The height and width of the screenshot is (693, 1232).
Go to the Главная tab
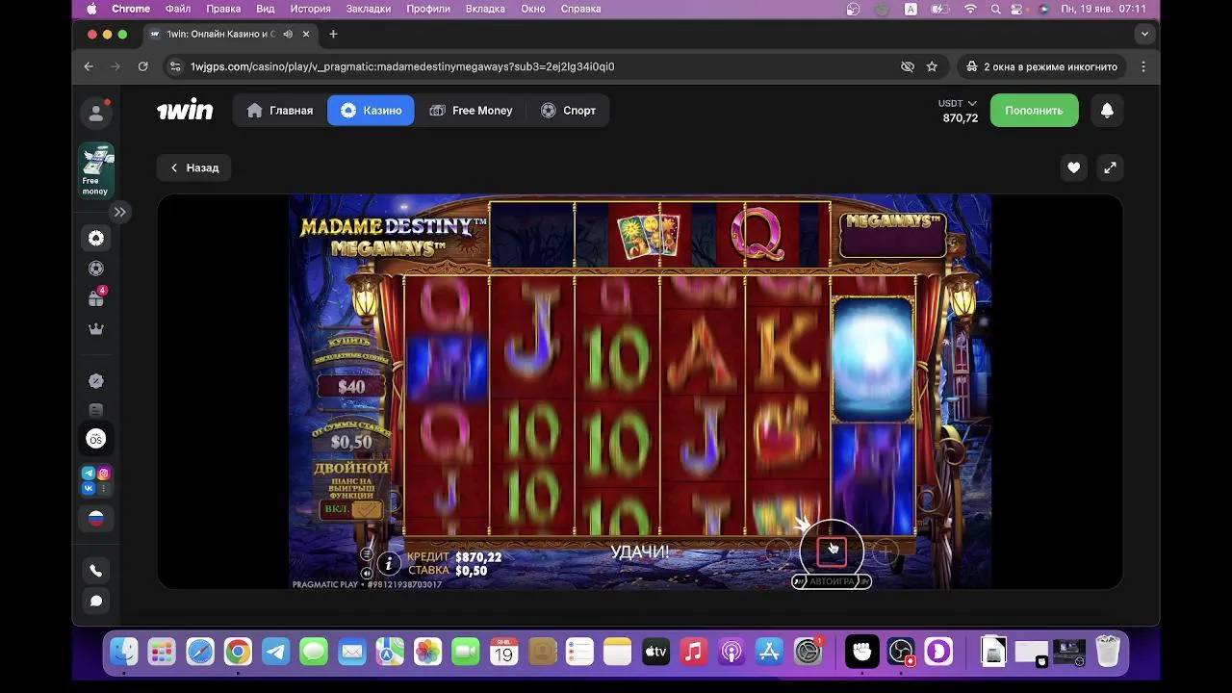point(280,111)
